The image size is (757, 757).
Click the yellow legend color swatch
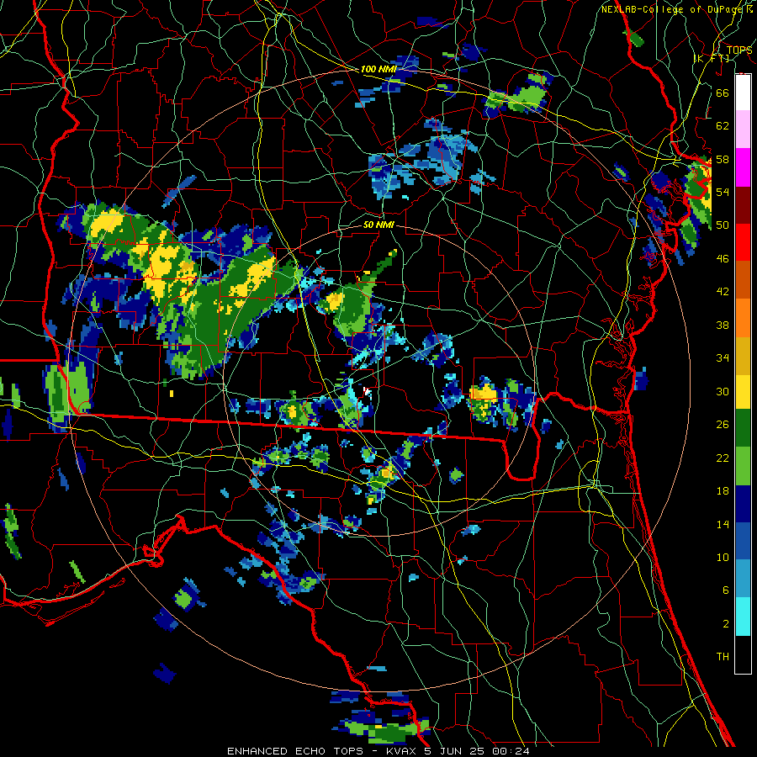(x=743, y=391)
